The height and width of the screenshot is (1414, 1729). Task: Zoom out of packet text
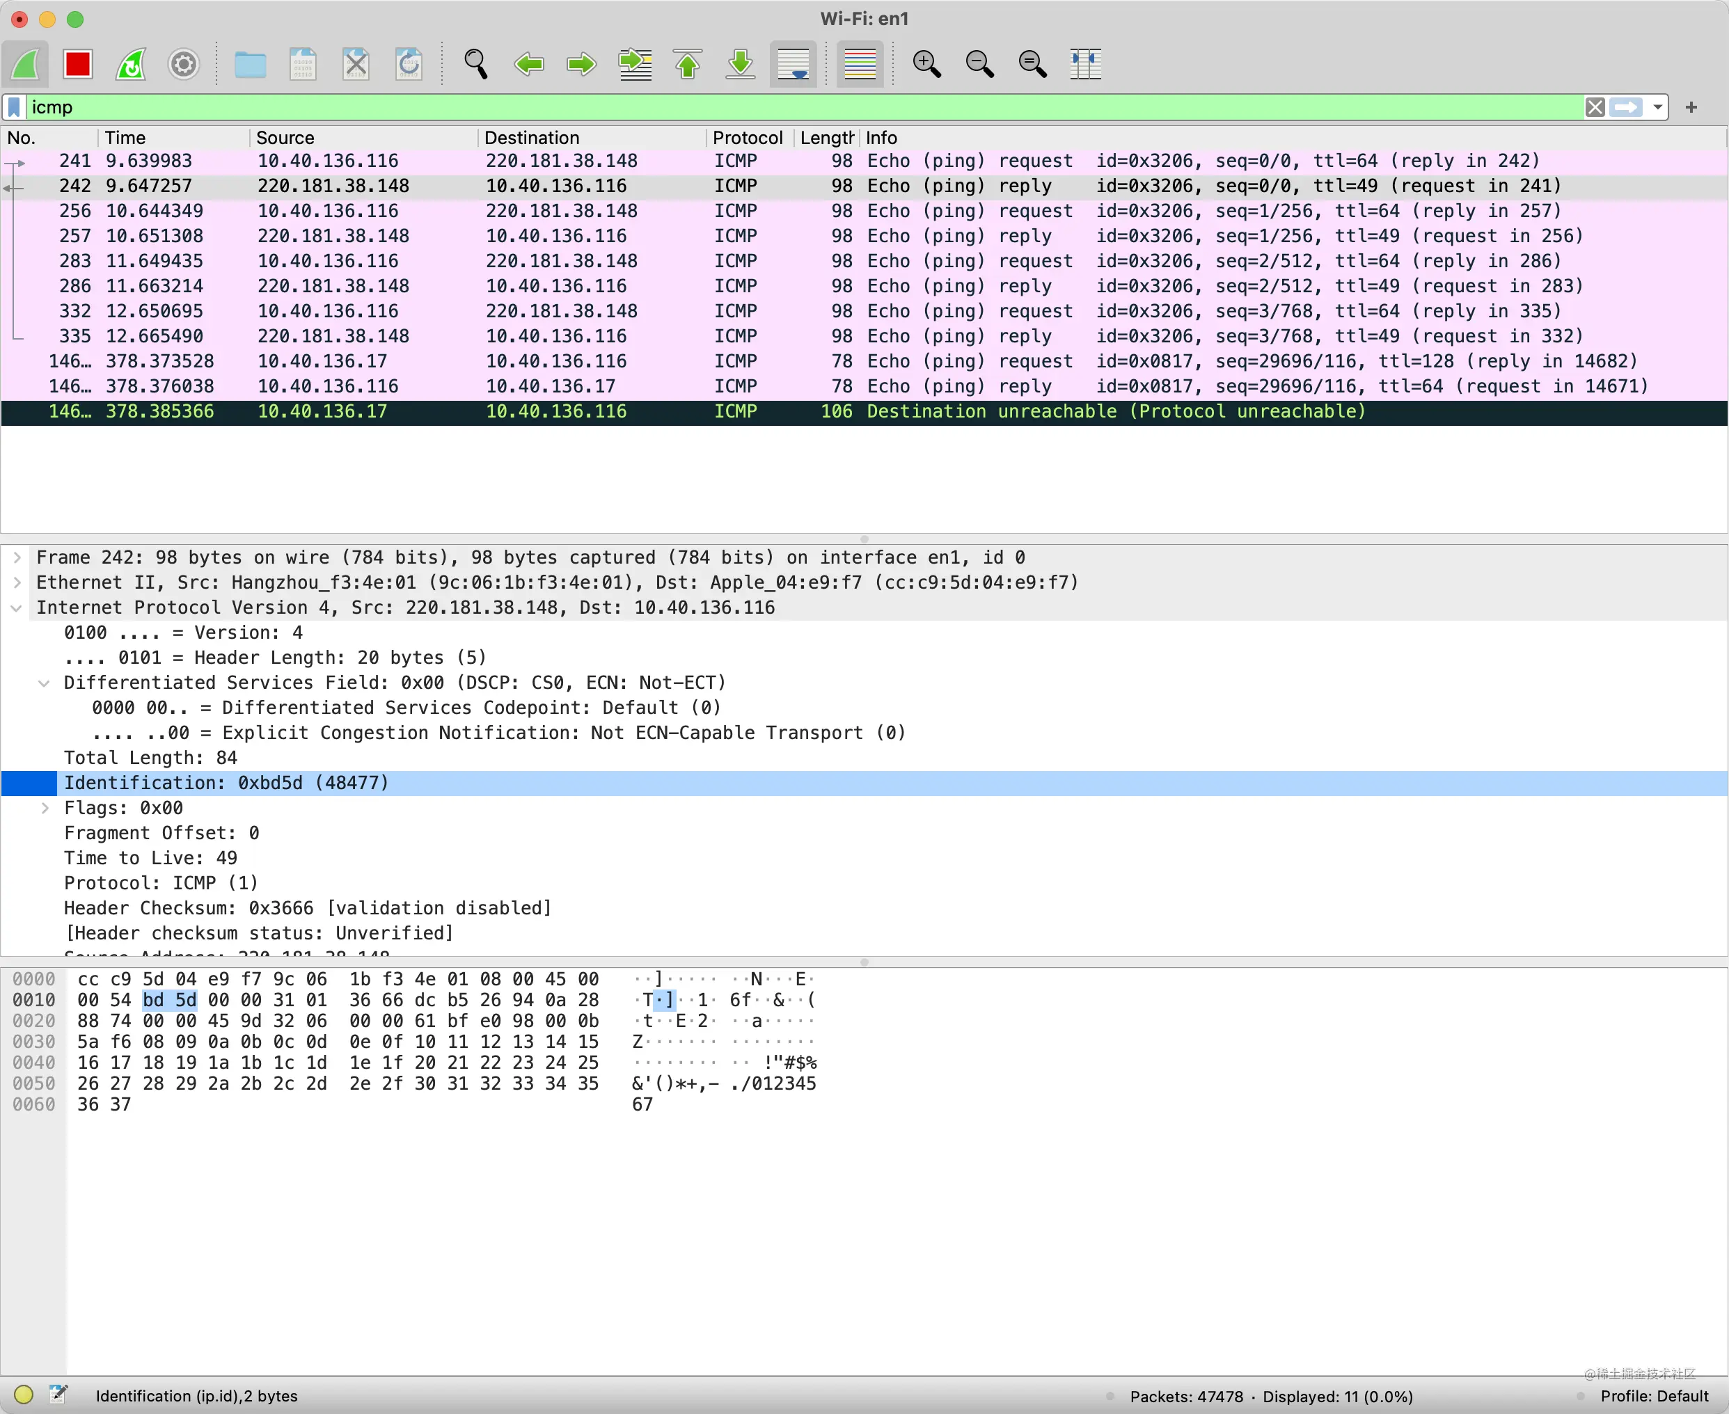coord(979,63)
